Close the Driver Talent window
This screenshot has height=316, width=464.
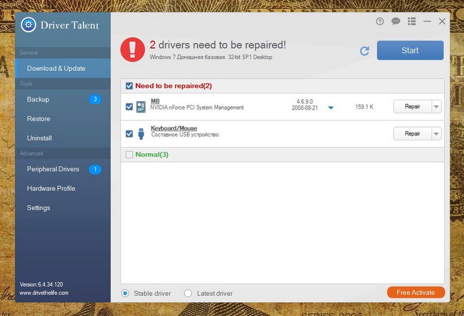click(x=442, y=21)
